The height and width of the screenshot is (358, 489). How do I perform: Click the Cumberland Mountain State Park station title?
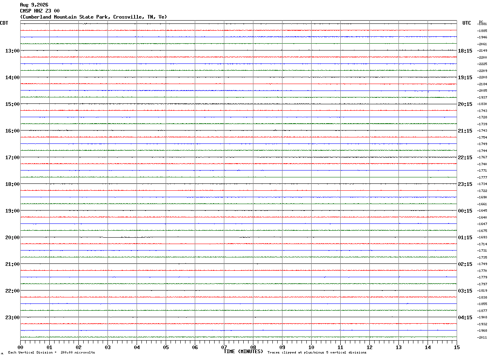[x=93, y=17]
